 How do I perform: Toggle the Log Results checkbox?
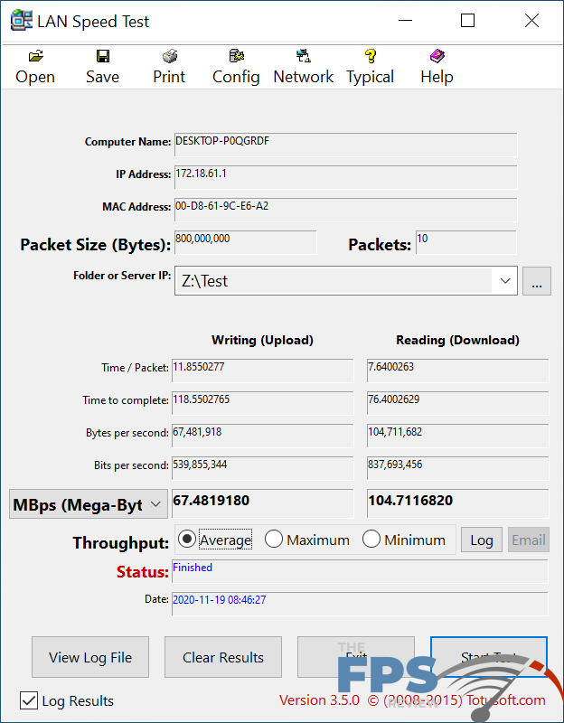pos(29,701)
